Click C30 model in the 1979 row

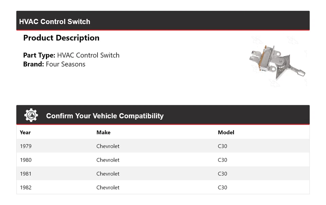coord(222,146)
